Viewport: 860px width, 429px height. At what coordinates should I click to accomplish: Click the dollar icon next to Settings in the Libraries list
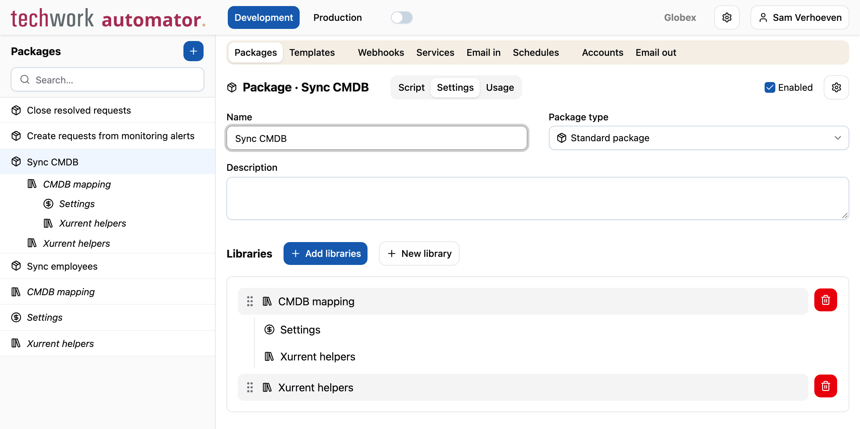[x=269, y=329]
